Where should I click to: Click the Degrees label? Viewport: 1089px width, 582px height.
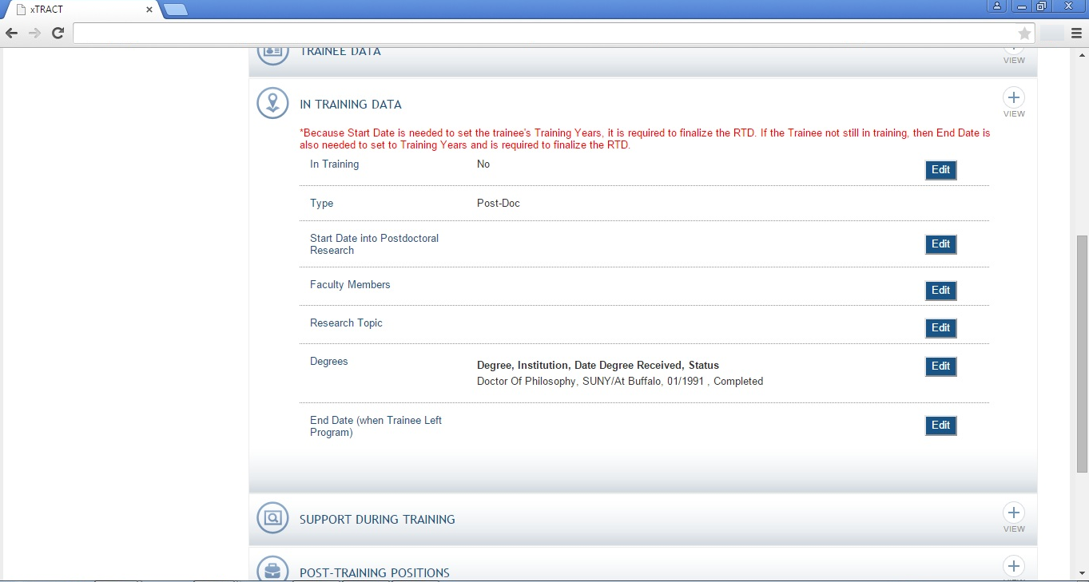coord(329,362)
